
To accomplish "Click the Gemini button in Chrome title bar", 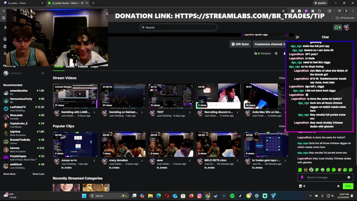I will [x=320, y=3].
